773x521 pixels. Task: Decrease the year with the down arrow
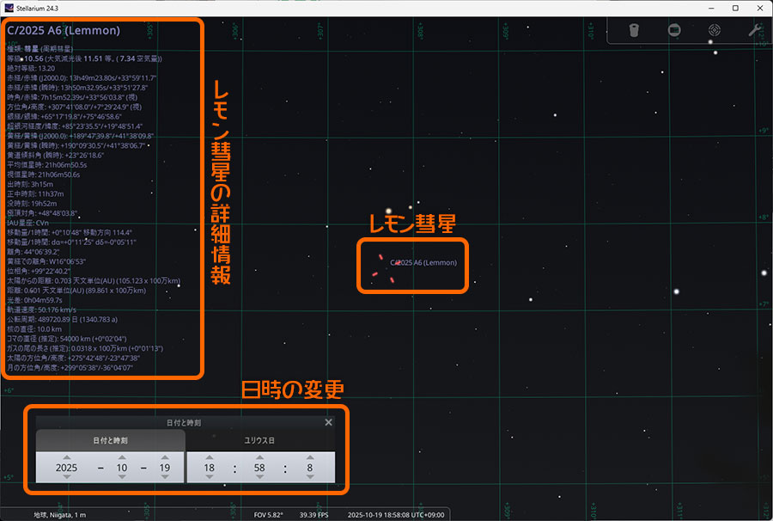65,477
